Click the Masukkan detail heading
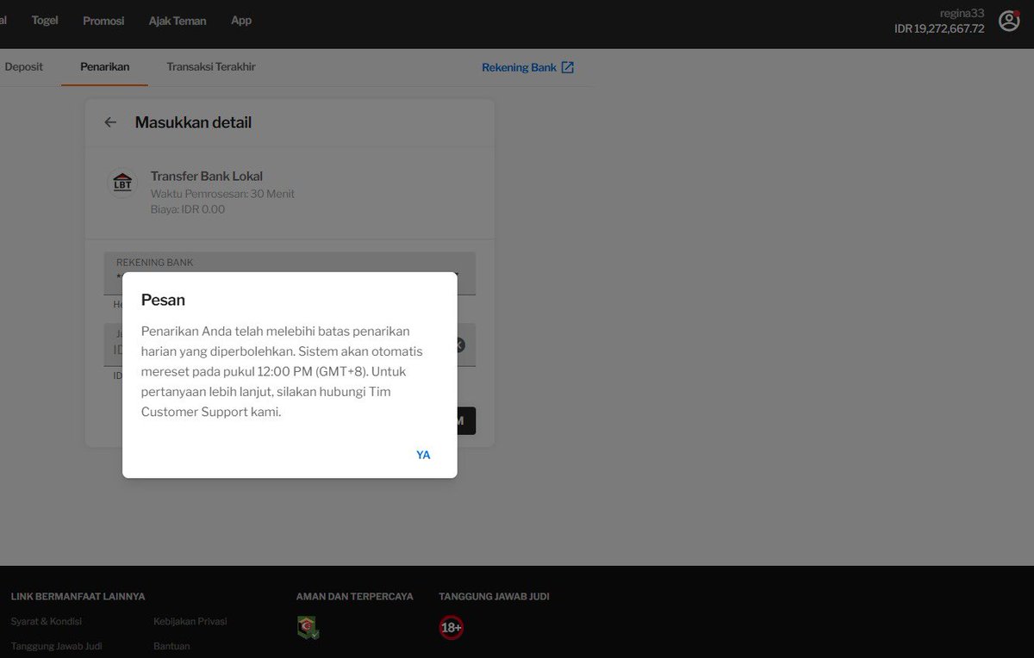The width and height of the screenshot is (1034, 658). click(193, 122)
